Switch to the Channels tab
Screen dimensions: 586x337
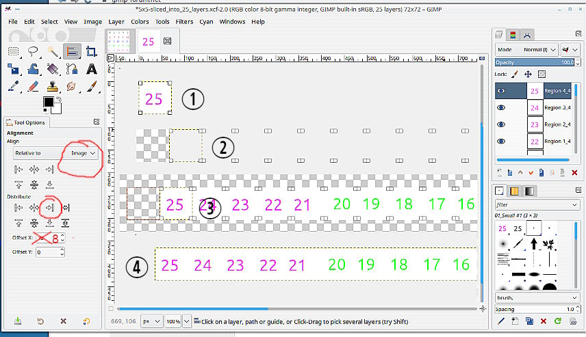[x=513, y=35]
